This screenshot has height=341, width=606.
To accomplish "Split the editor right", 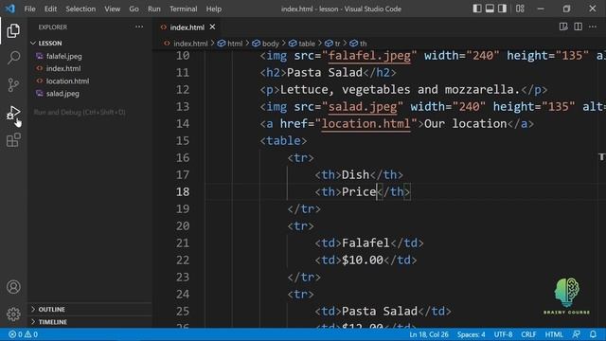I will click(x=579, y=27).
